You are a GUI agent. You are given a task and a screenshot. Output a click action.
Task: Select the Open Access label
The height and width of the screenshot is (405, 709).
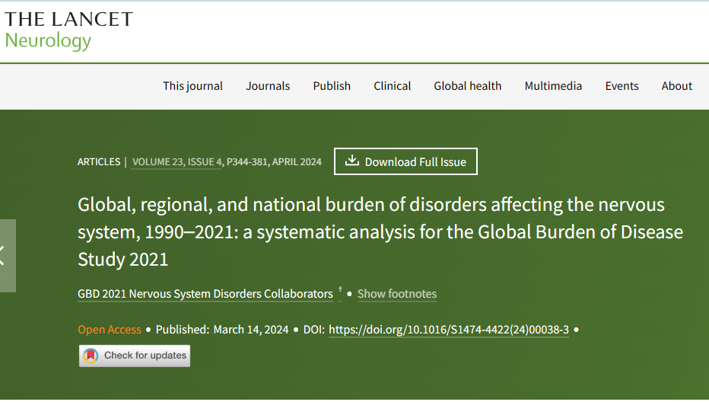click(110, 330)
